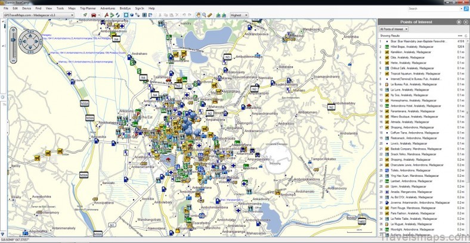Click the receive from device icon
470x243 pixels.
click(x=224, y=15)
